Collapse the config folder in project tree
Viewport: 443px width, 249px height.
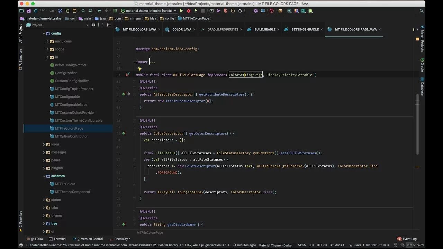pyautogui.click(x=44, y=34)
